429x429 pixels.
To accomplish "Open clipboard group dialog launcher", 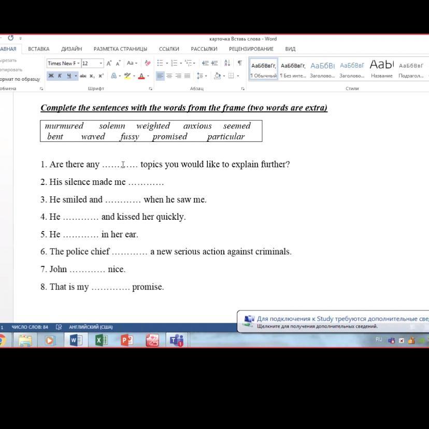I will pos(41,89).
